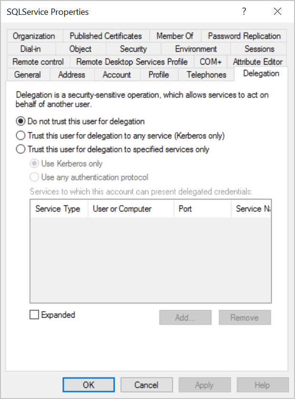Check the Expanded checkbox
The height and width of the screenshot is (399, 295).
tap(33, 315)
